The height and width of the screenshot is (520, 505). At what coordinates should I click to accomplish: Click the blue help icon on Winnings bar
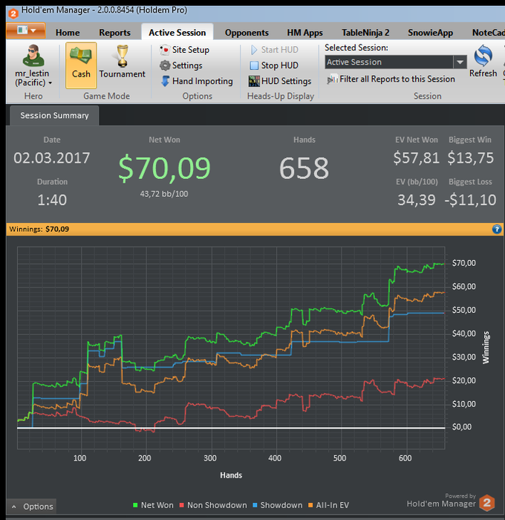496,229
